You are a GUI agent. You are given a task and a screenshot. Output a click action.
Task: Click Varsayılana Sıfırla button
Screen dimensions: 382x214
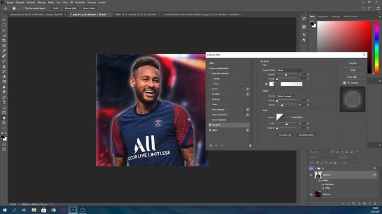pos(306,135)
